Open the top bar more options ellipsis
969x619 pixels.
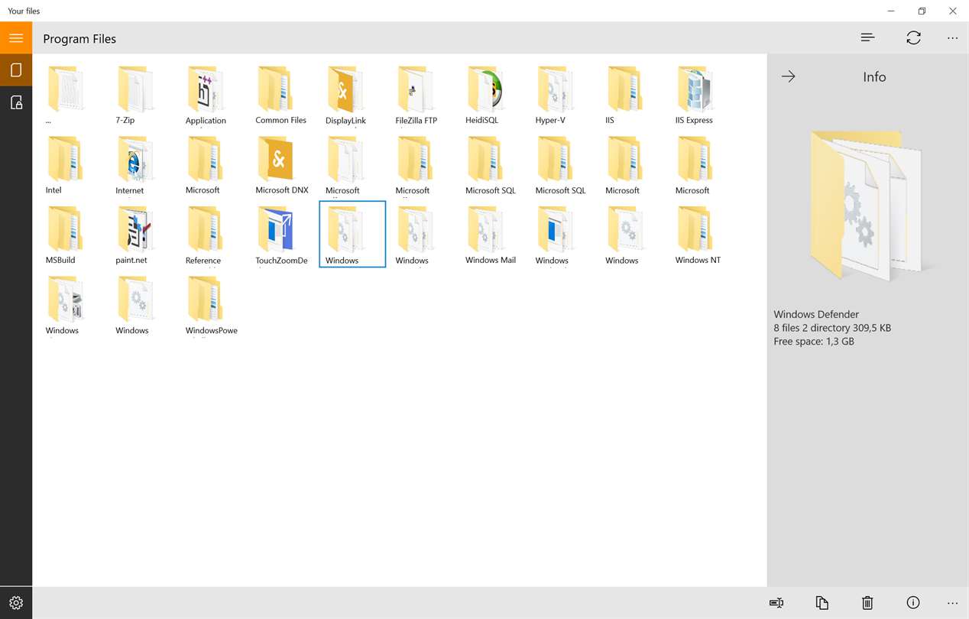coord(952,38)
